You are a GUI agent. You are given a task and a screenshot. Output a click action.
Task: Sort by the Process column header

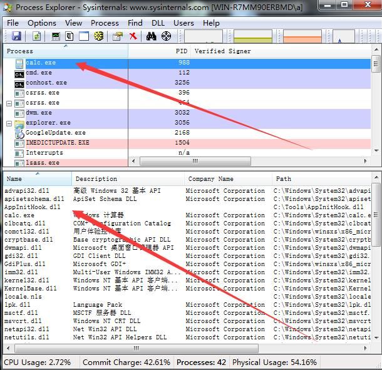[66, 51]
